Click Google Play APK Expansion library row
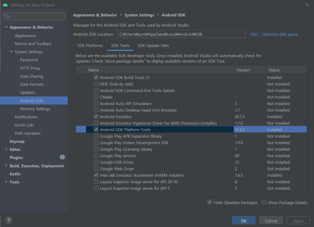314x227 pixels. (x=191, y=136)
